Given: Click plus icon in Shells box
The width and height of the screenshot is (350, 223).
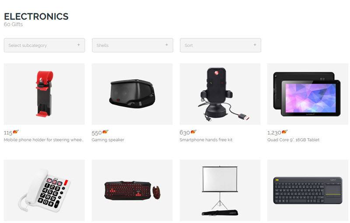Looking at the screenshot, I should coord(167,45).
